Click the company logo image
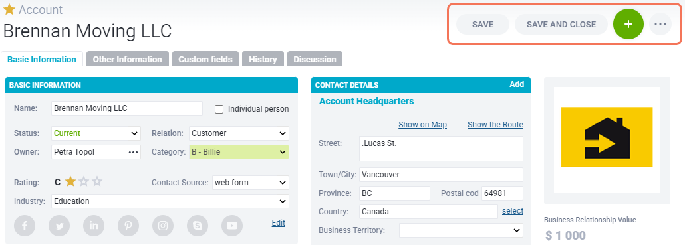Viewport: 685px width, 245px height. [x=607, y=137]
